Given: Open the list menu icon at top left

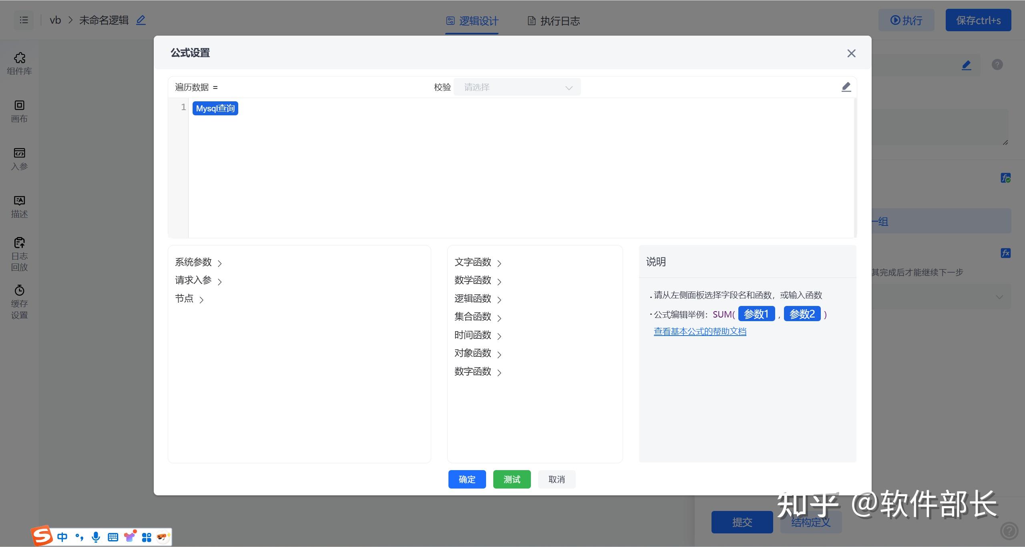Looking at the screenshot, I should pyautogui.click(x=24, y=20).
